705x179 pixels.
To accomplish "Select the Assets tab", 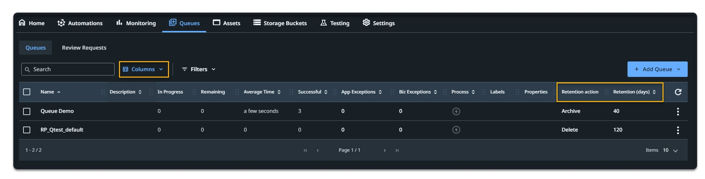I will point(226,23).
